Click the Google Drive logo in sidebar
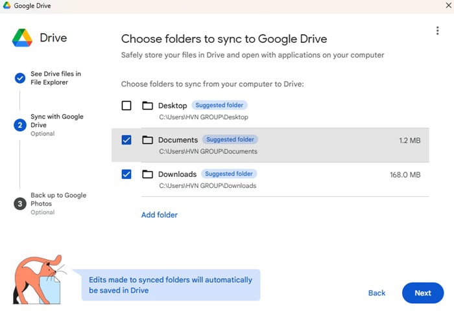The width and height of the screenshot is (454, 313). (x=23, y=38)
